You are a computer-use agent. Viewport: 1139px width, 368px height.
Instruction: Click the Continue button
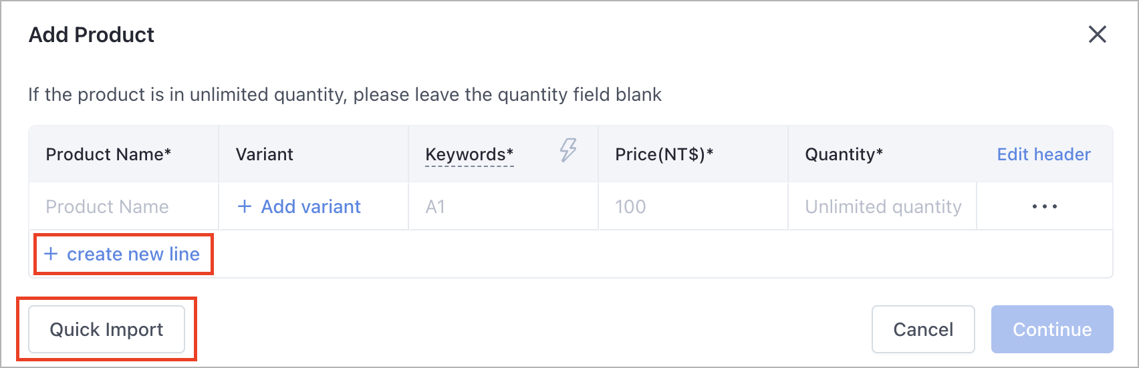(1052, 329)
